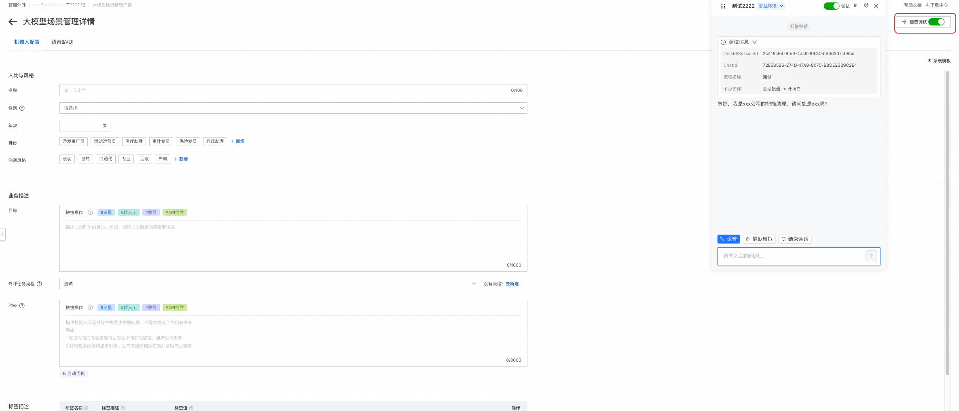Choose the 严肃 communication style tag
Screen dimensions: 959x411
coord(163,159)
